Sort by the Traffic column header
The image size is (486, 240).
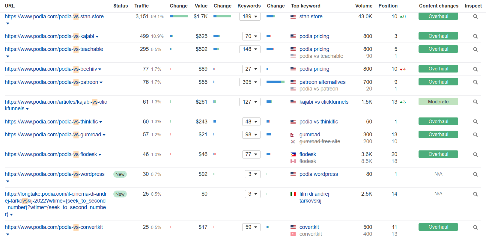pos(142,6)
